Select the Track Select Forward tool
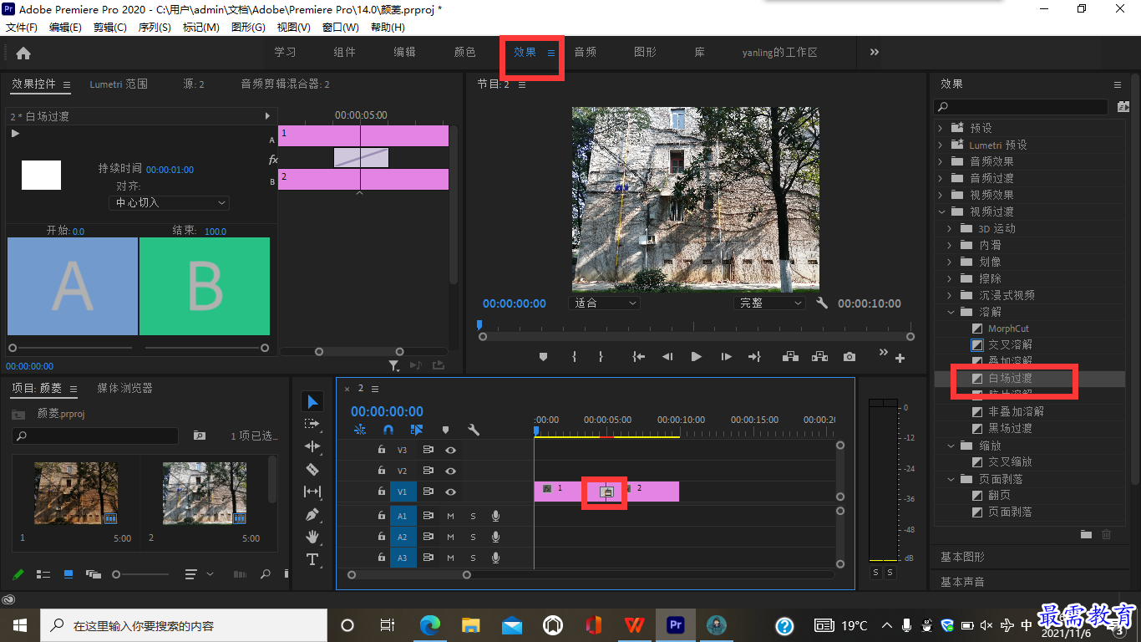 (x=312, y=424)
